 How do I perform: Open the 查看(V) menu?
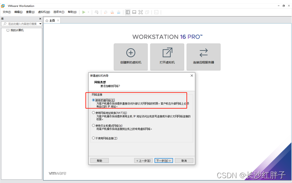[30, 12]
